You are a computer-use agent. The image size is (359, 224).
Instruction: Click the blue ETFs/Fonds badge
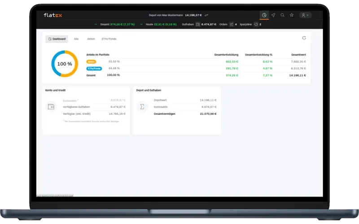point(94,69)
